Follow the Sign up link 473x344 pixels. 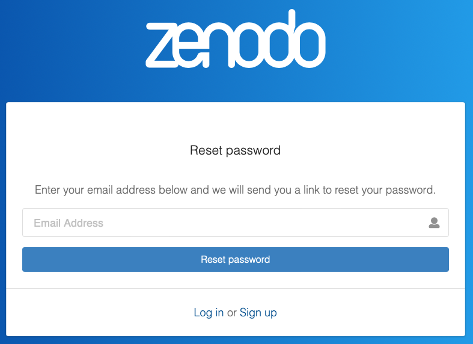pos(258,313)
